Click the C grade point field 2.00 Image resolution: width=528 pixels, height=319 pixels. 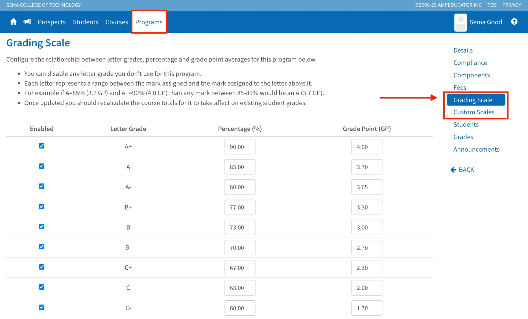pyautogui.click(x=367, y=288)
